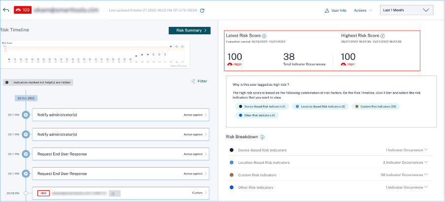This screenshot has height=202, width=445.
Task: Click gear icon of first Notify administrator(s)
Action: pyautogui.click(x=26, y=115)
